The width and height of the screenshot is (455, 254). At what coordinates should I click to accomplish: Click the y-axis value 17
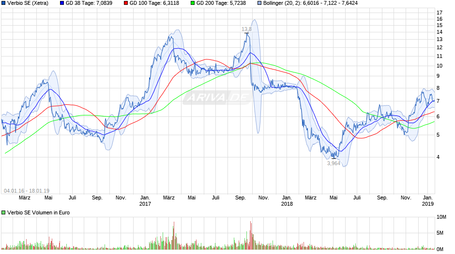(440, 13)
